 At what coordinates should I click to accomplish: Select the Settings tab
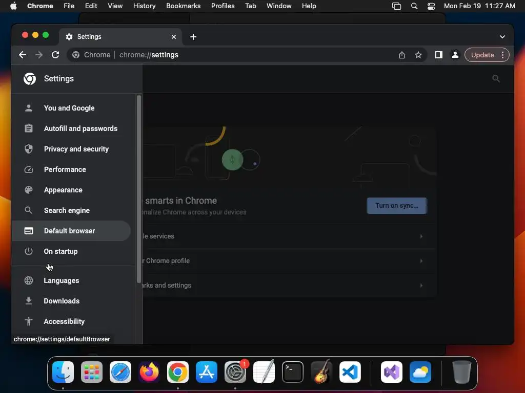(120, 37)
